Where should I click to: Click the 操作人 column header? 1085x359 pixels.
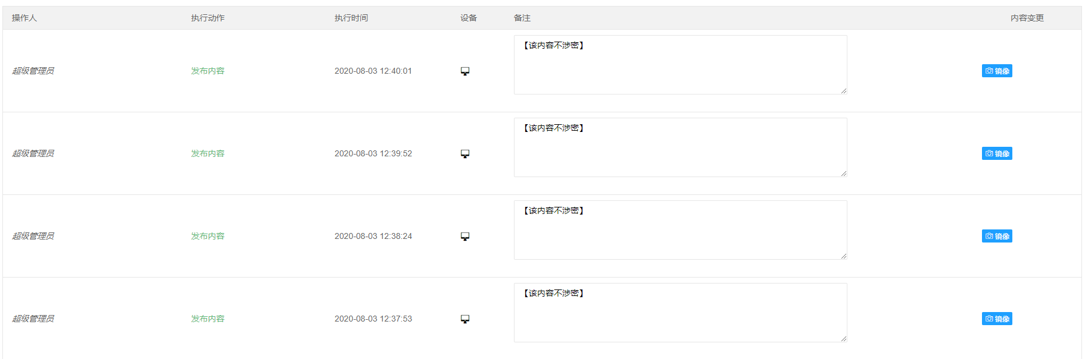point(24,18)
